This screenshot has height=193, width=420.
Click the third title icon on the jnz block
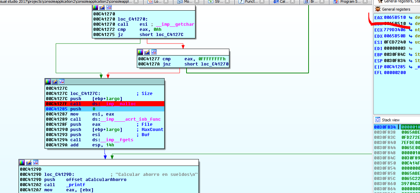[154, 52]
